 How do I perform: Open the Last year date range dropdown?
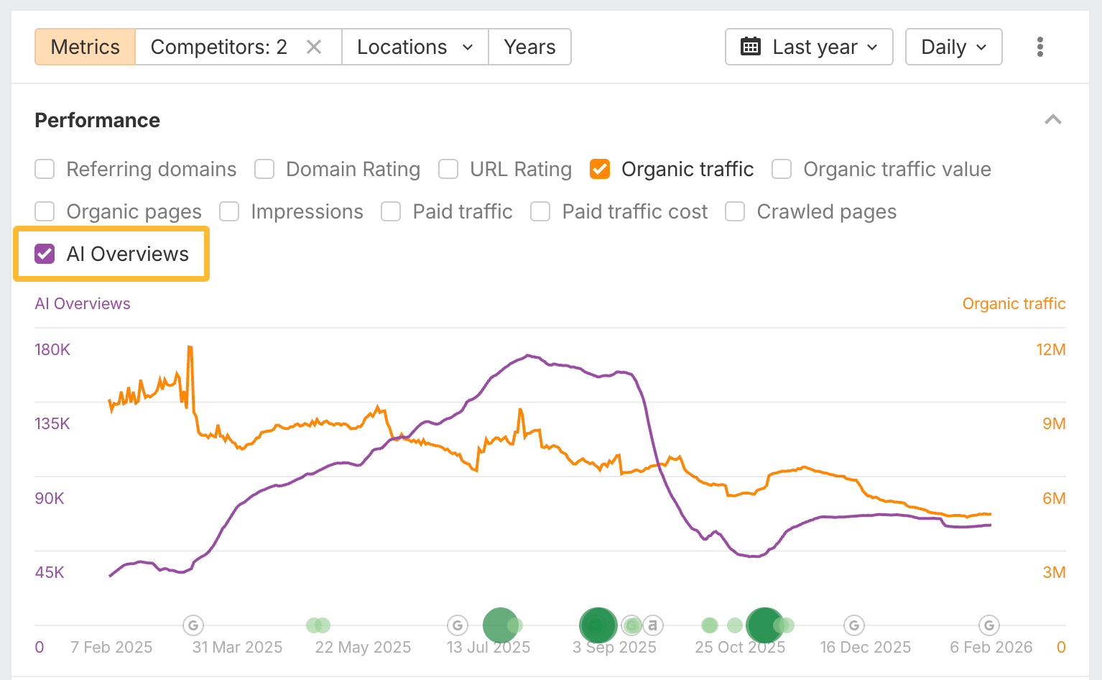pyautogui.click(x=809, y=47)
